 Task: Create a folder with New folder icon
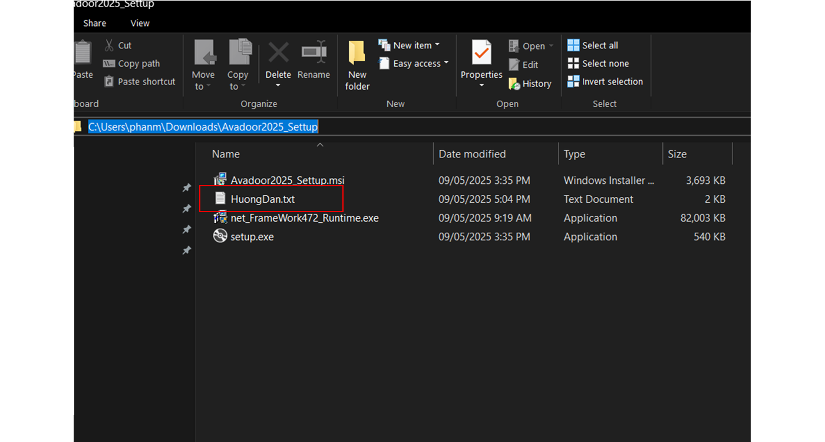357,52
